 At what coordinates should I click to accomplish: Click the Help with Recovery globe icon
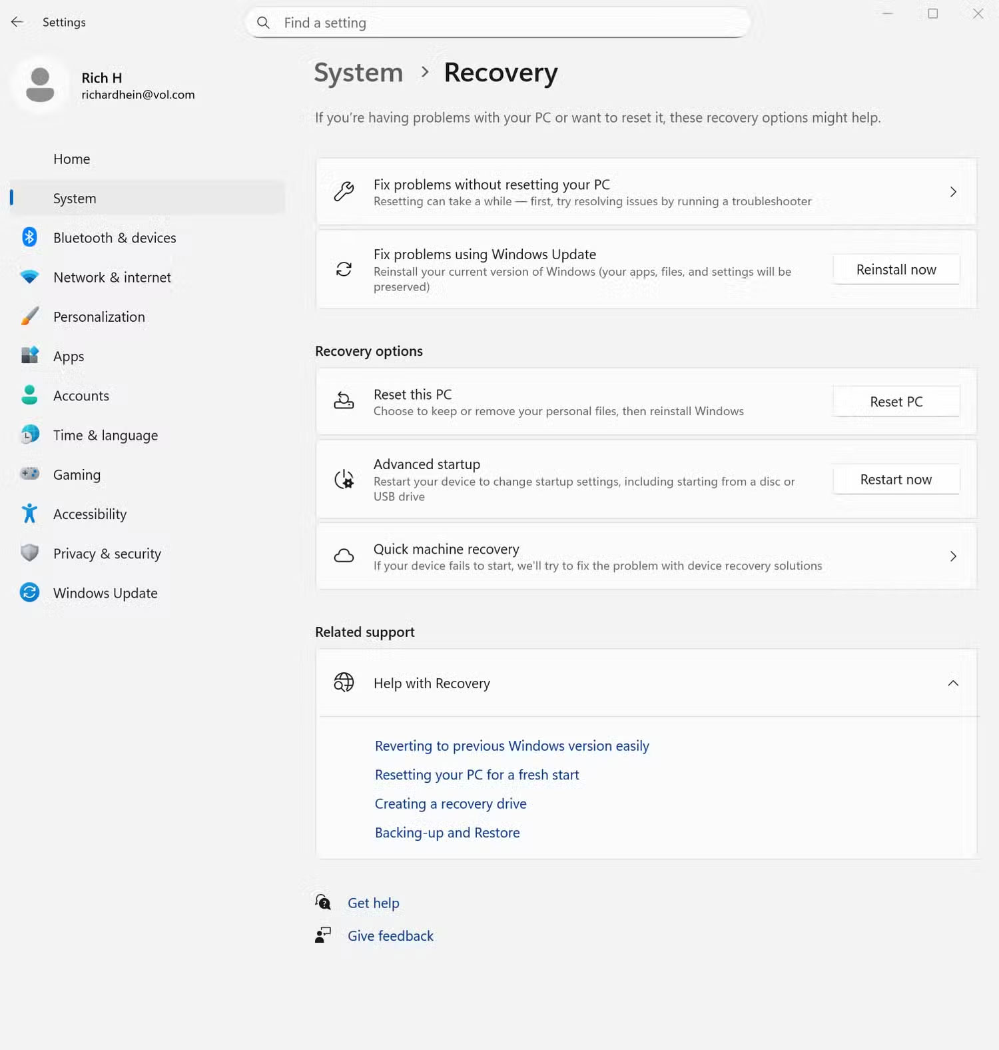point(344,682)
